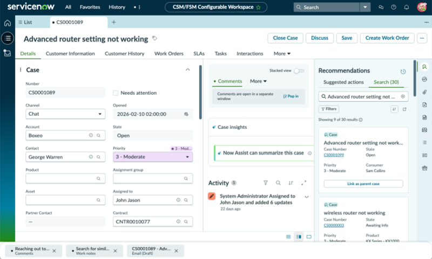Open the chat sidebar icon in header
The image size is (432, 259).
[x=381, y=8]
